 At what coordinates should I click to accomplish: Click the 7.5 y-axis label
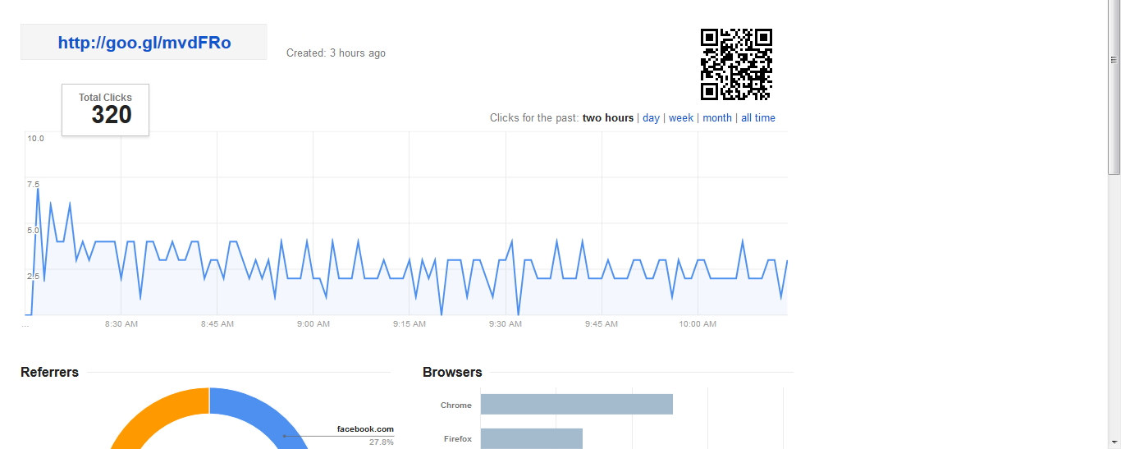pyautogui.click(x=33, y=185)
